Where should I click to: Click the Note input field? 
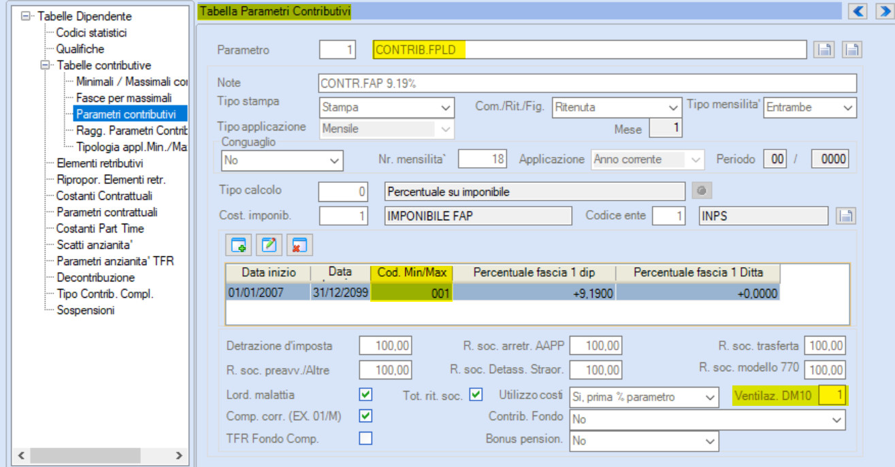pyautogui.click(x=587, y=83)
